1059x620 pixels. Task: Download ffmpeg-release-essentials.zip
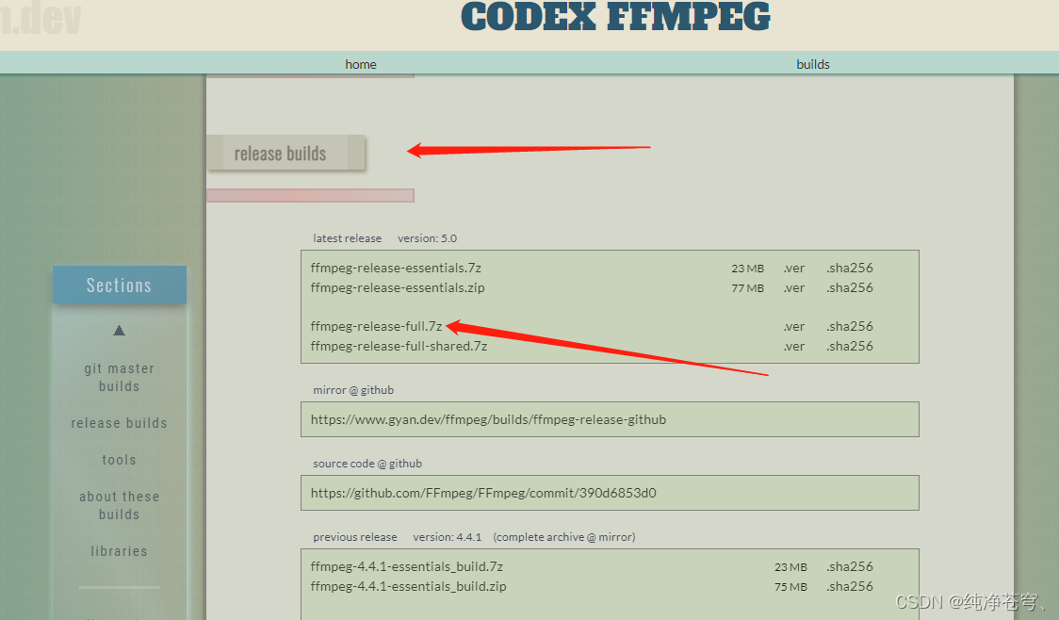398,287
